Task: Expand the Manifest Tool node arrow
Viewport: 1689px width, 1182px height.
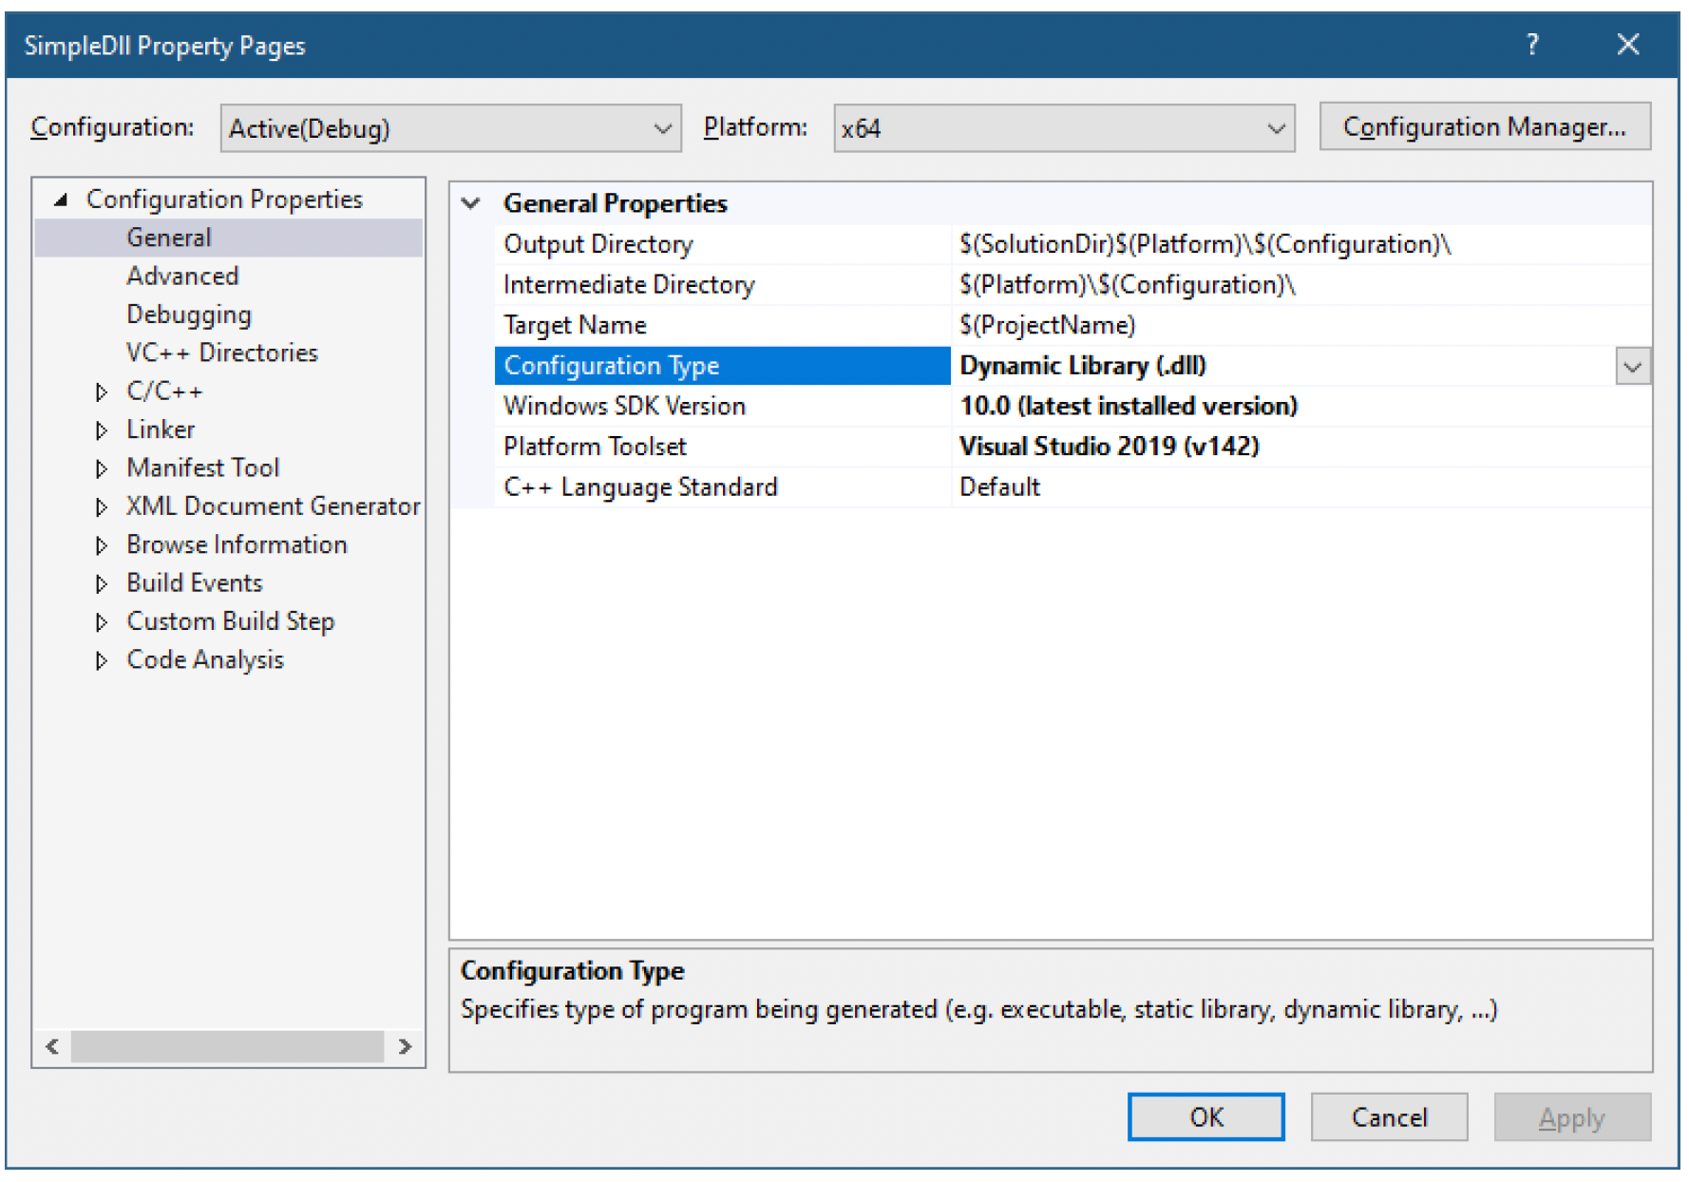Action: (102, 468)
